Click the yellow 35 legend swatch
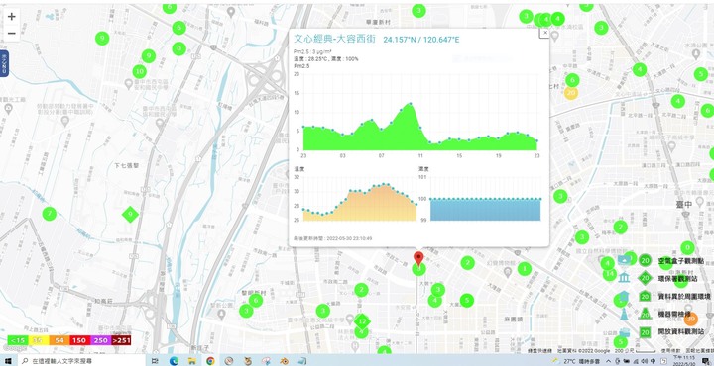This screenshot has width=714, height=366. coord(39,340)
